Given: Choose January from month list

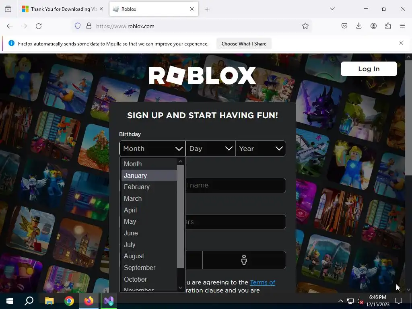Looking at the screenshot, I should [x=149, y=175].
